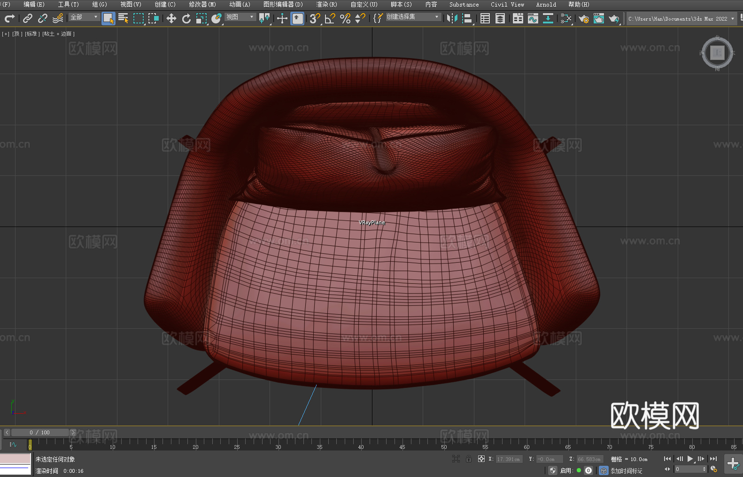Open the 修改器(M) menu

(202, 5)
